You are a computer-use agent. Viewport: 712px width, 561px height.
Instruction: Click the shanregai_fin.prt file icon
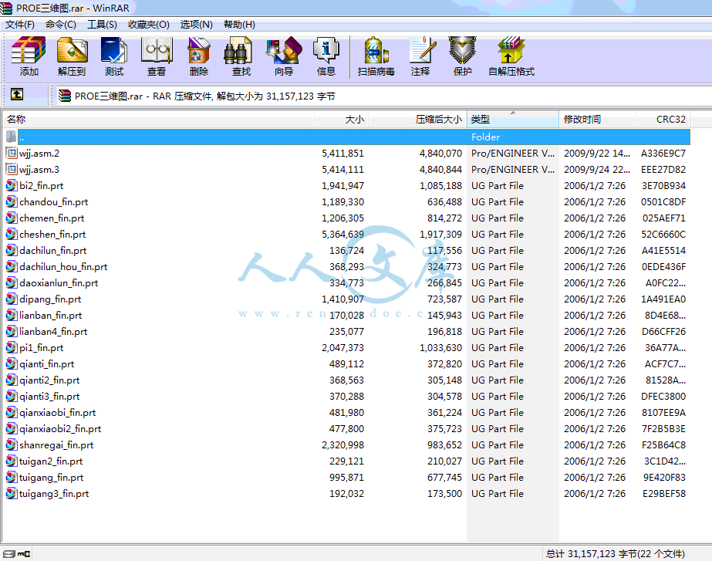point(12,444)
